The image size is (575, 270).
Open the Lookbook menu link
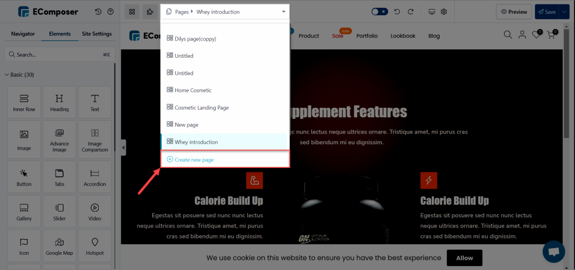[x=403, y=36]
